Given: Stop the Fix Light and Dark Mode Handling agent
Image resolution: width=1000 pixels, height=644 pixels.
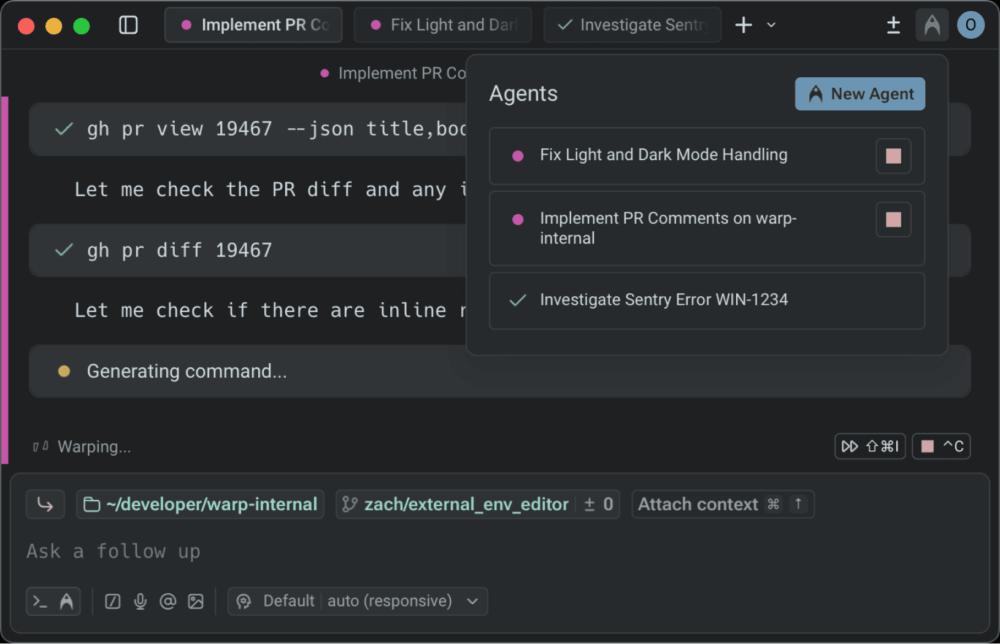Looking at the screenshot, I should point(893,156).
